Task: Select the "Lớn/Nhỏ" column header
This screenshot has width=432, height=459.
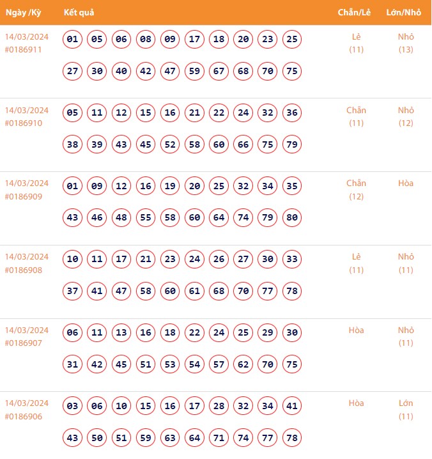Action: [404, 12]
